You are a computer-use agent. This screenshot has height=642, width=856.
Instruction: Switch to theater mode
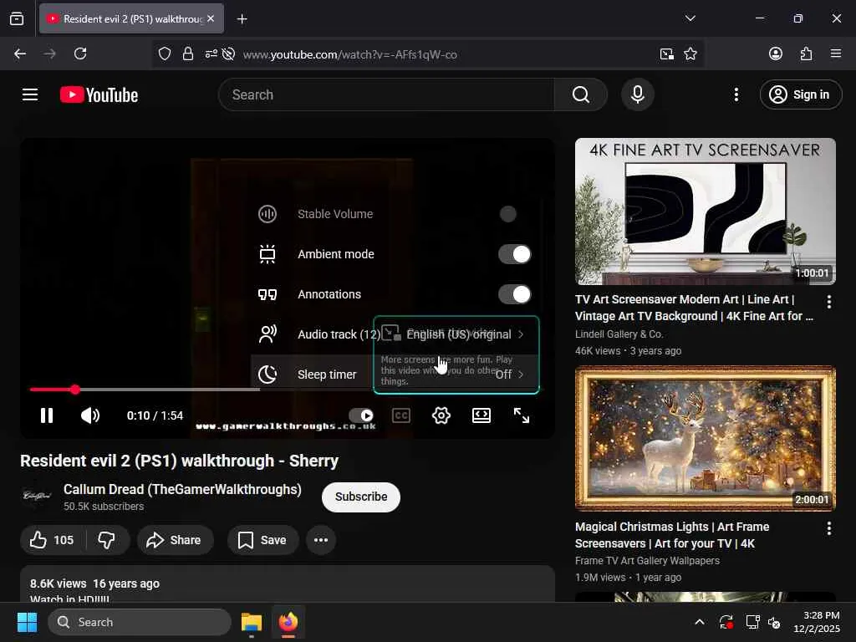click(481, 415)
